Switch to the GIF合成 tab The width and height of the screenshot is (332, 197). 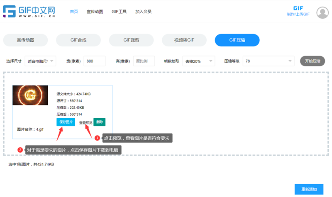tap(78, 40)
